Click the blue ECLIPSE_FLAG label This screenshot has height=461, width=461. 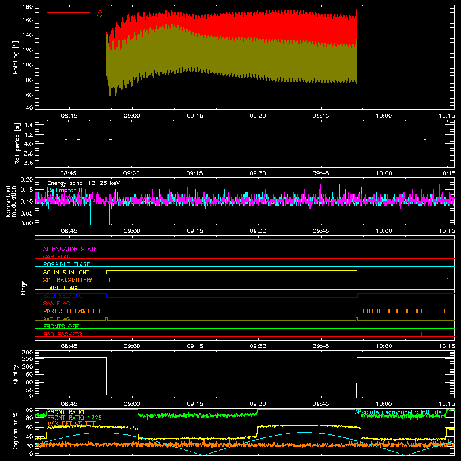[63, 296]
